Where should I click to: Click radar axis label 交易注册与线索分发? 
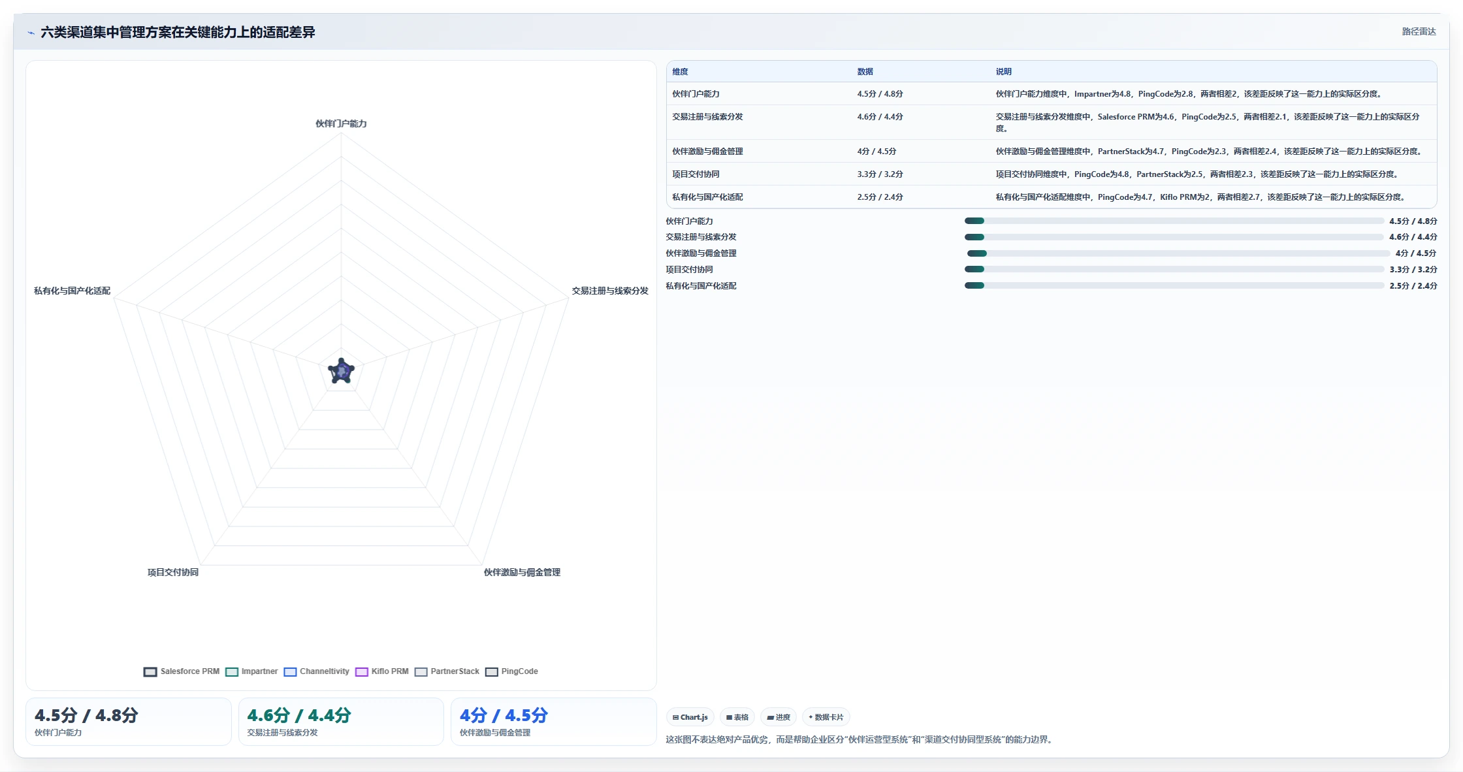coord(610,291)
